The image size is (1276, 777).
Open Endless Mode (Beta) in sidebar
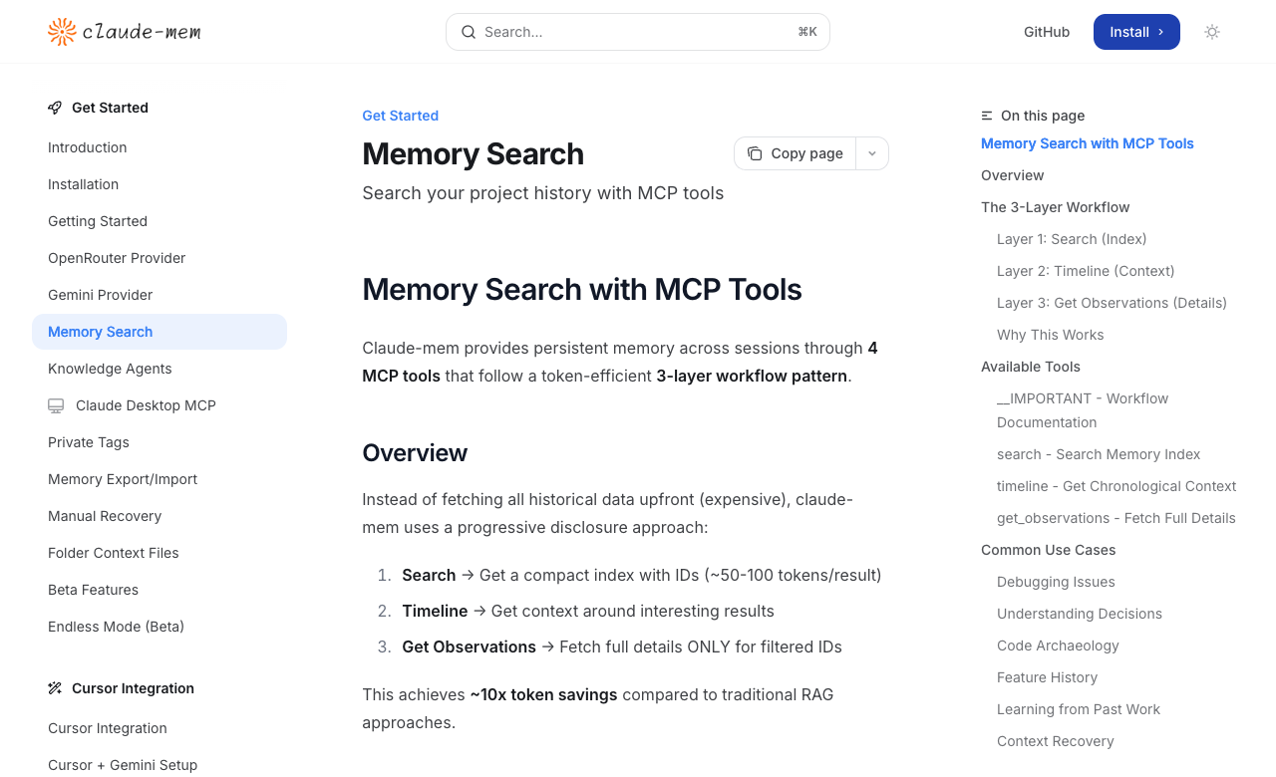coord(159,627)
